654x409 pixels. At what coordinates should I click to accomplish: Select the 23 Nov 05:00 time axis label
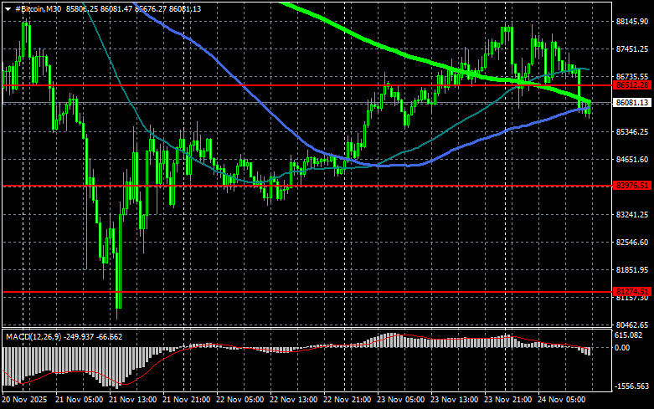tap(401, 400)
